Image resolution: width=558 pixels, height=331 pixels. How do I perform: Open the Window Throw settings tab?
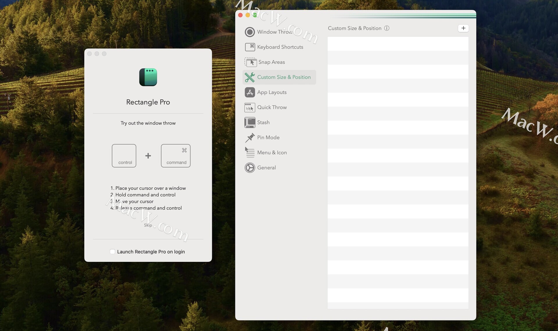click(275, 32)
